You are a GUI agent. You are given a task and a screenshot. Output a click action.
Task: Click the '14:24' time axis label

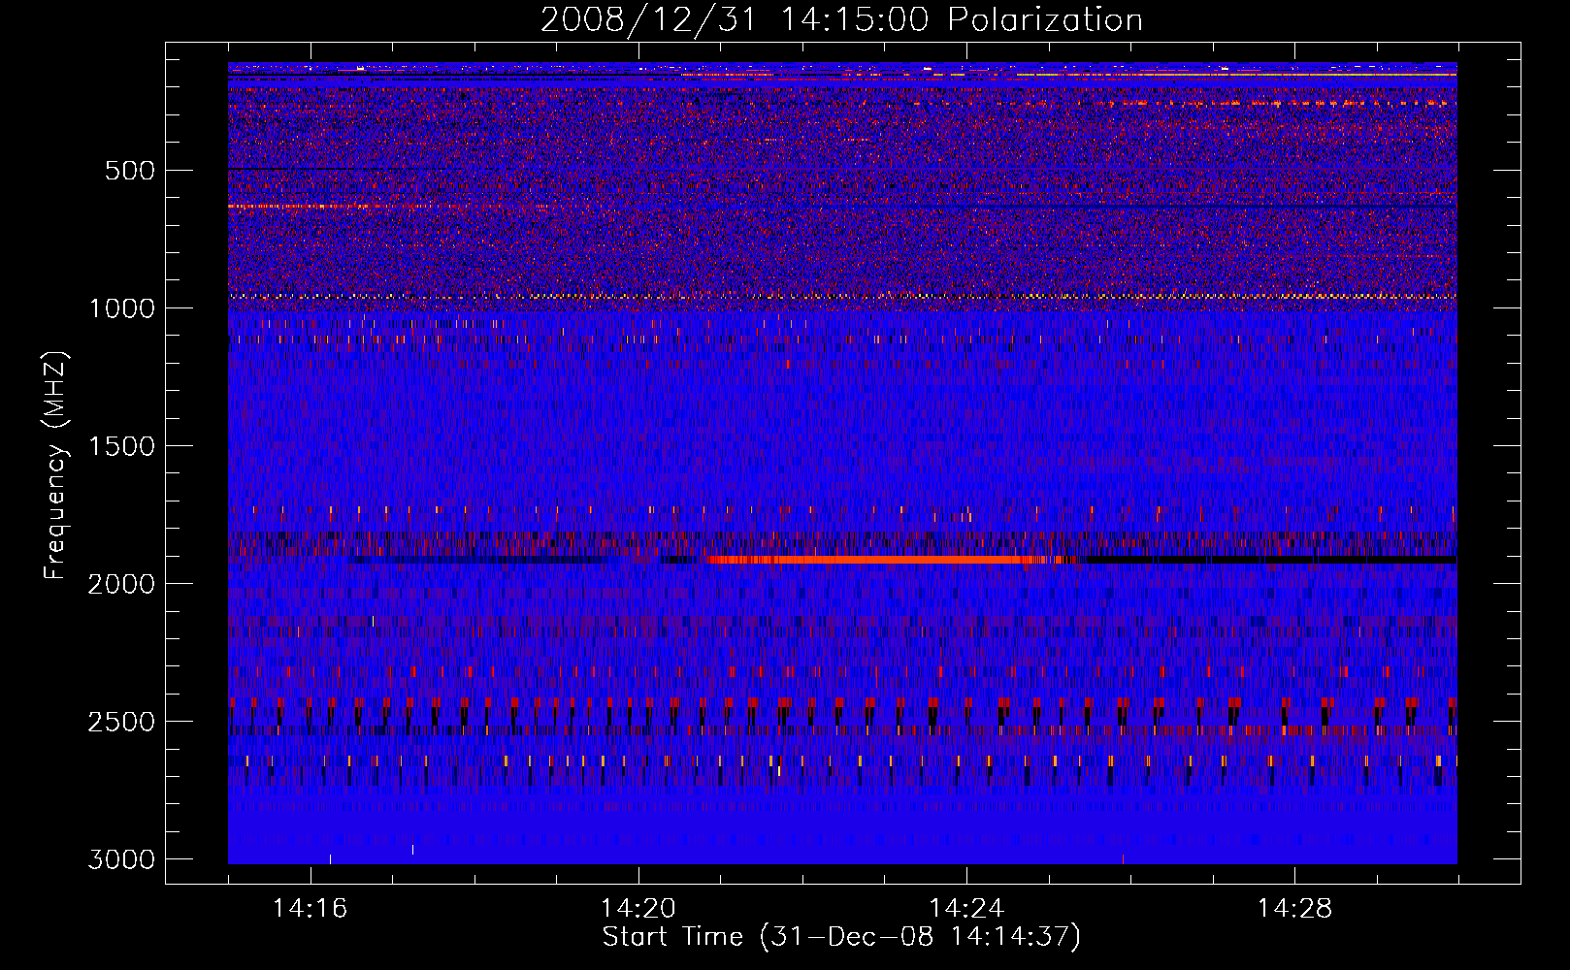(x=966, y=908)
